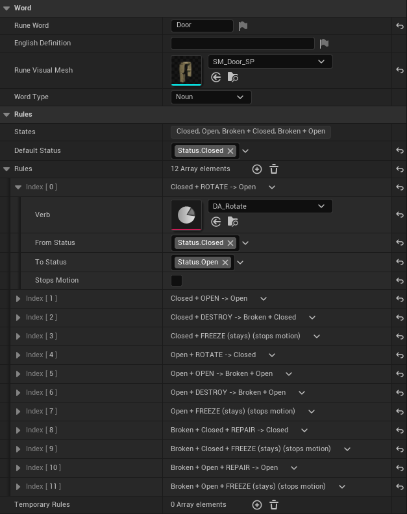Open options chevron for Closed + OPEN rule
This screenshot has width=407, height=514.
point(264,299)
